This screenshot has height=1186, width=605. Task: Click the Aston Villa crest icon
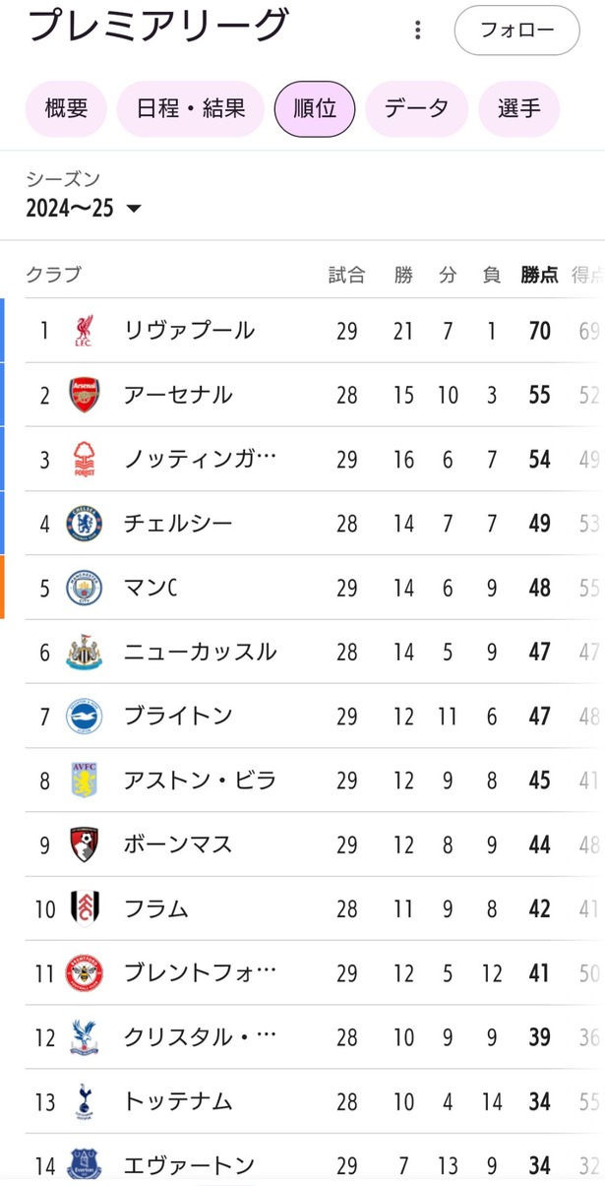click(x=84, y=780)
